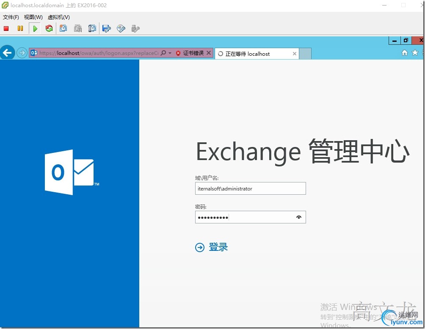
Task: Expand the address bar dropdown arrow
Action: [x=170, y=53]
